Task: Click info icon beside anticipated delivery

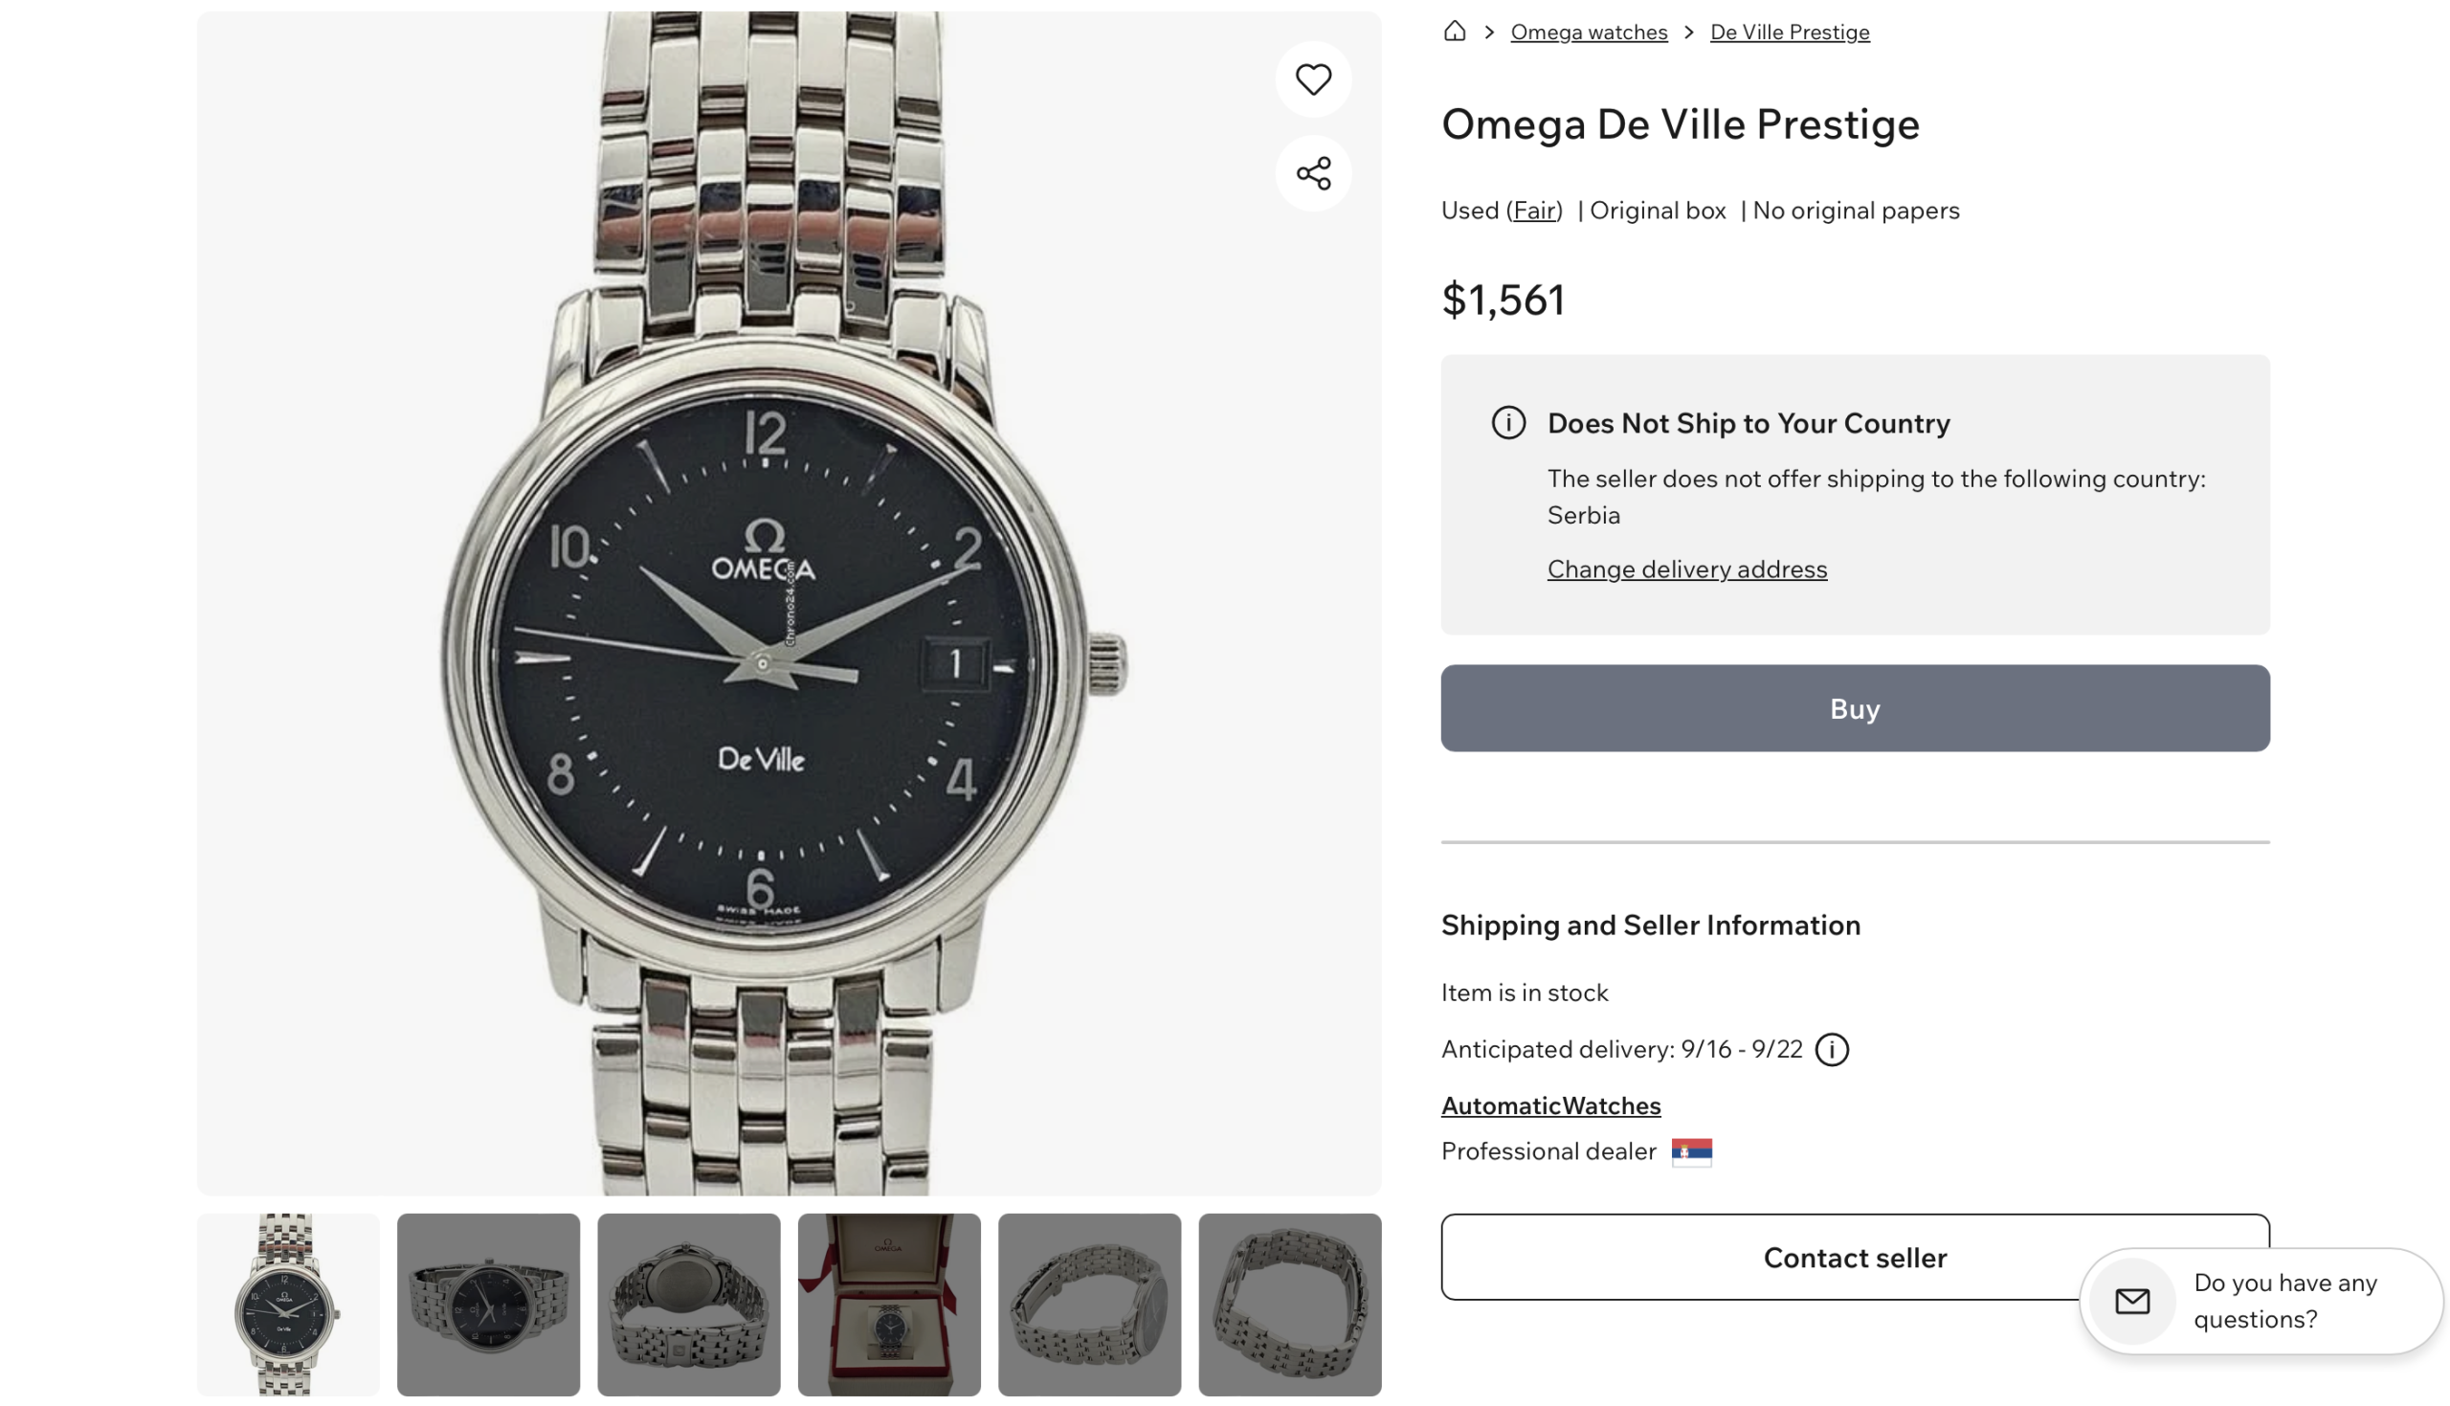Action: [x=1831, y=1050]
